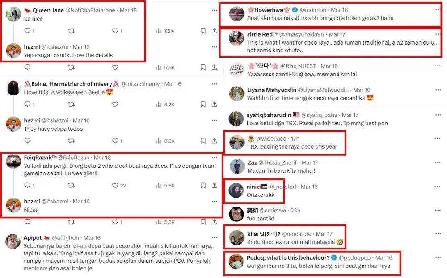Open Pedoq's avatar with face mask
Screen dimensions: 447x278
236,262
